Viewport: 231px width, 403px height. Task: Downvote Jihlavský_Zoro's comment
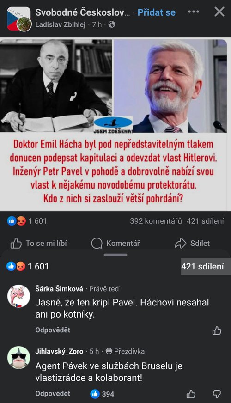217,394
